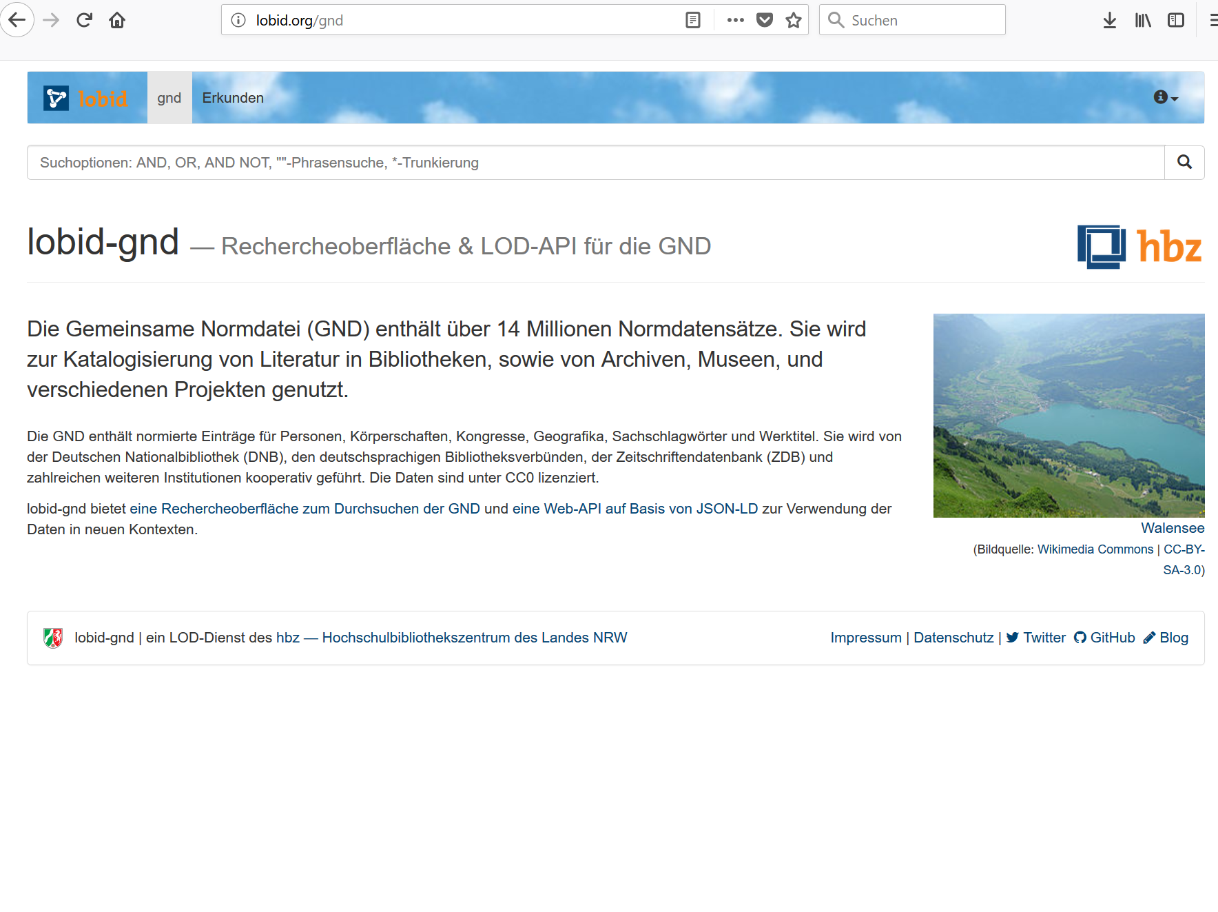Open the GitHub footer link
Image resolution: width=1218 pixels, height=912 pixels.
(x=1104, y=638)
